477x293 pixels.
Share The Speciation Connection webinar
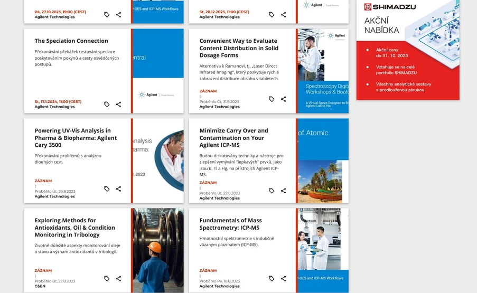119,104
